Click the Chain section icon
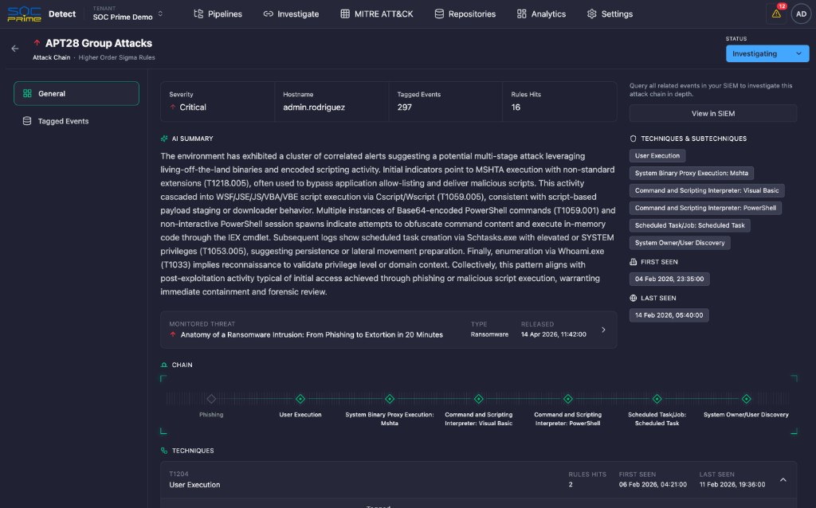816x508 pixels. tap(164, 365)
